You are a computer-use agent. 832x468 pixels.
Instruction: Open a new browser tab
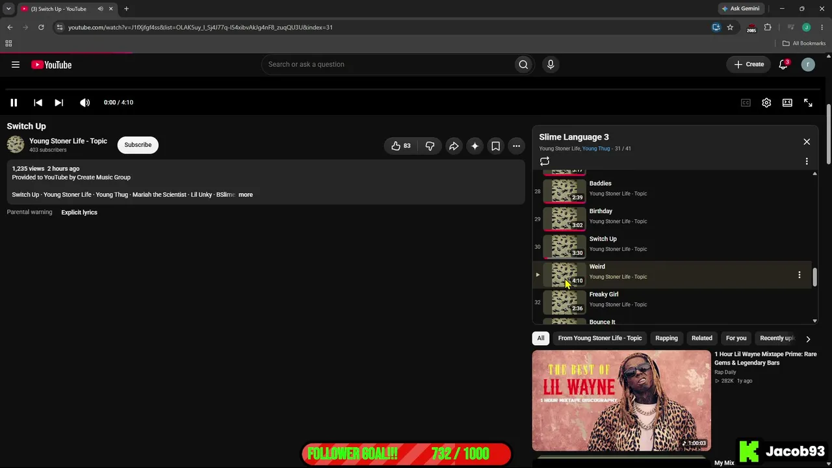point(126,9)
